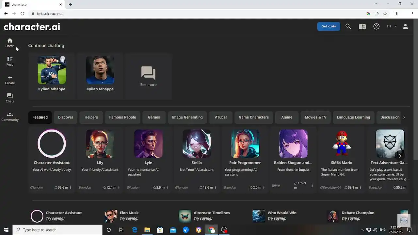Open the Feed sidebar item
This screenshot has width=418, height=235.
[x=10, y=61]
